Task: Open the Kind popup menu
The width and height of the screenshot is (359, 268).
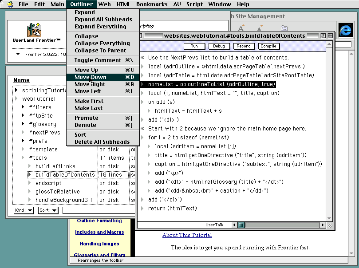Action: coord(24,210)
